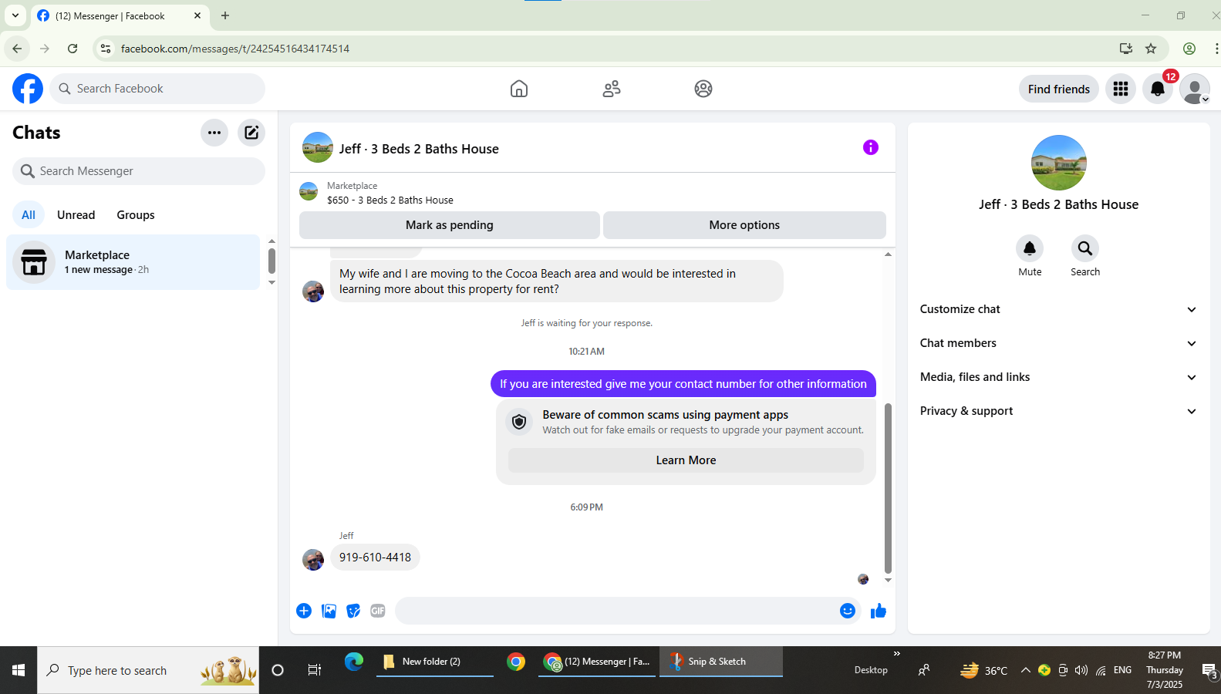
Task: Choose a sticker icon in composer
Action: point(353,611)
